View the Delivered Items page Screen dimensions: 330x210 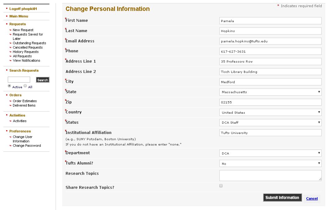[24, 105]
